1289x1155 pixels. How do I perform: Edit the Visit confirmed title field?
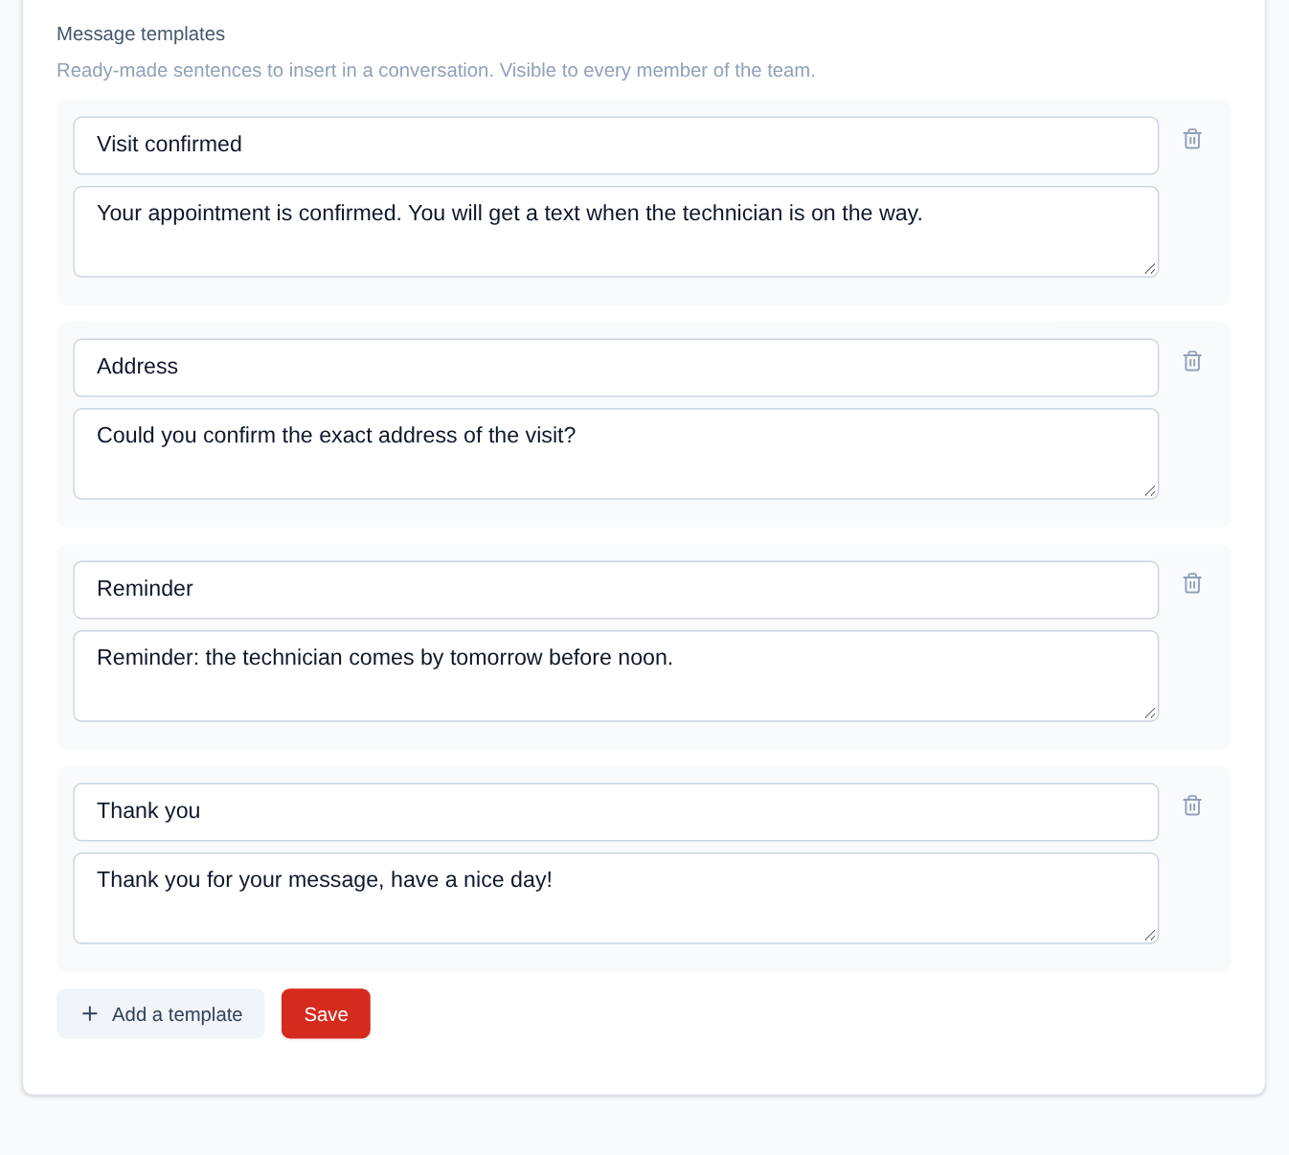click(616, 146)
